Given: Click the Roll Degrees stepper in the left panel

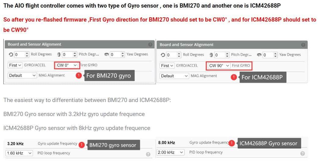Looking at the screenshot, I should 27,54.
